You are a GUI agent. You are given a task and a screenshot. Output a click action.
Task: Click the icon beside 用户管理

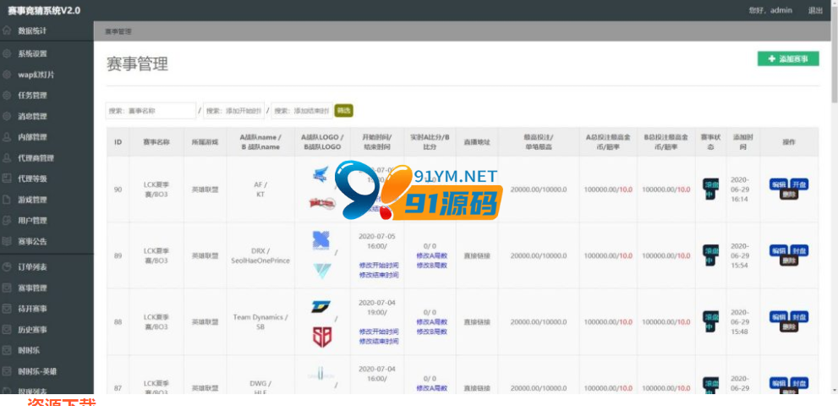pyautogui.click(x=7, y=221)
